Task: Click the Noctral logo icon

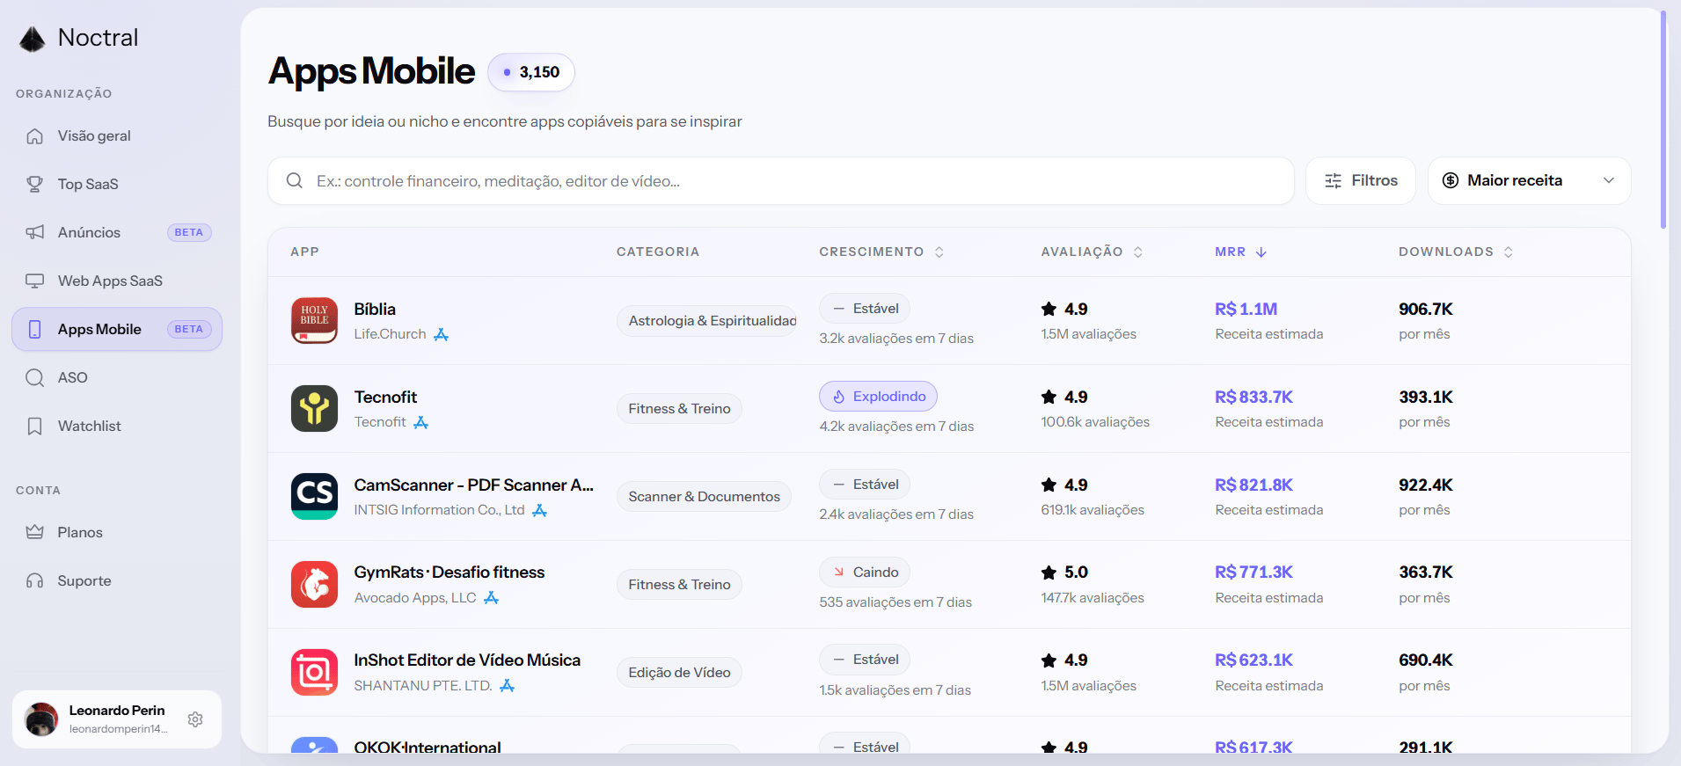Action: tap(33, 39)
